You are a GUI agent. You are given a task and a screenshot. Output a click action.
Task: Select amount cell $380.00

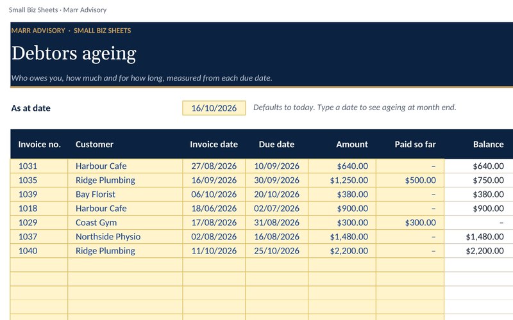click(342, 195)
